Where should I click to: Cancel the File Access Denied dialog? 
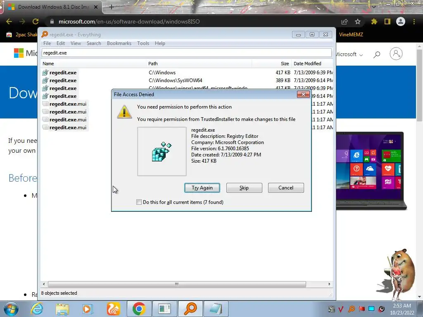click(x=286, y=188)
